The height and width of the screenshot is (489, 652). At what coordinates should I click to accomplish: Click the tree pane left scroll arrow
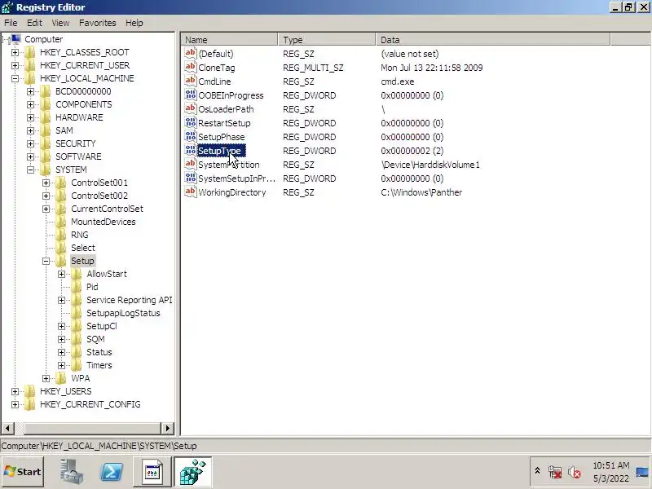click(x=8, y=428)
